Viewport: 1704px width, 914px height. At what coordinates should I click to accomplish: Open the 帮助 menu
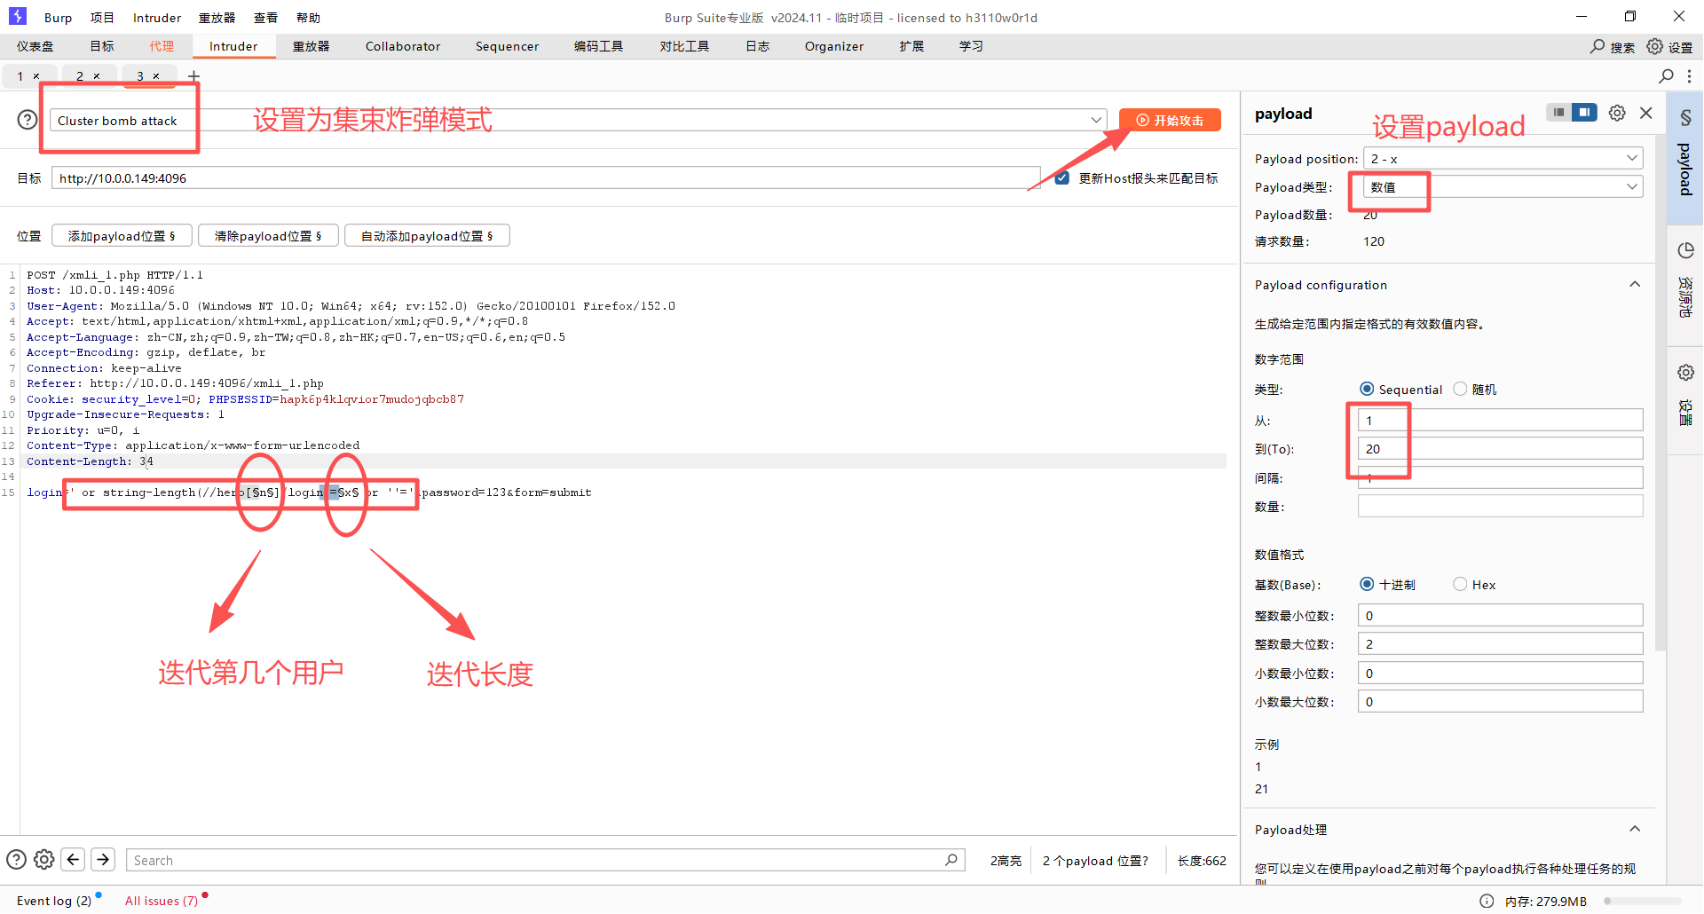[308, 18]
